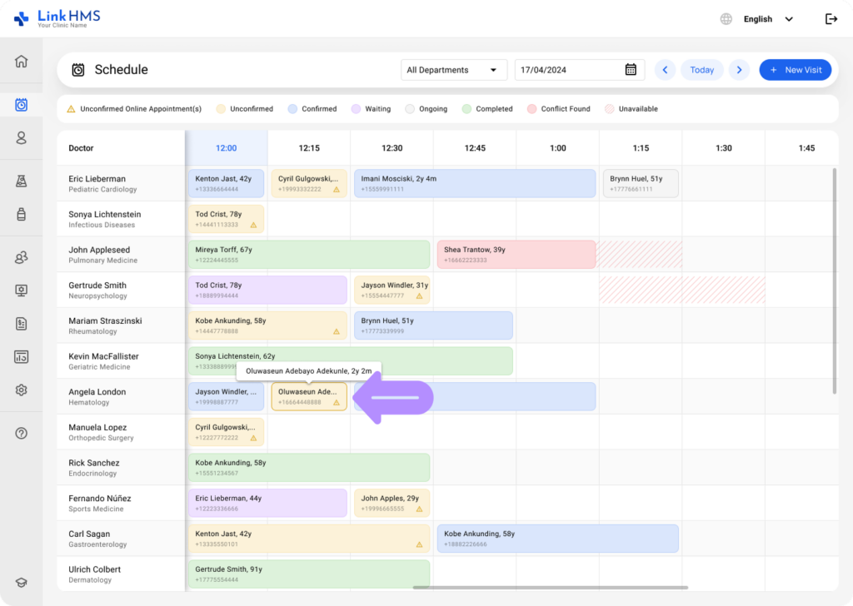
Task: Click the Confirmed legend color swatch
Action: pyautogui.click(x=292, y=109)
